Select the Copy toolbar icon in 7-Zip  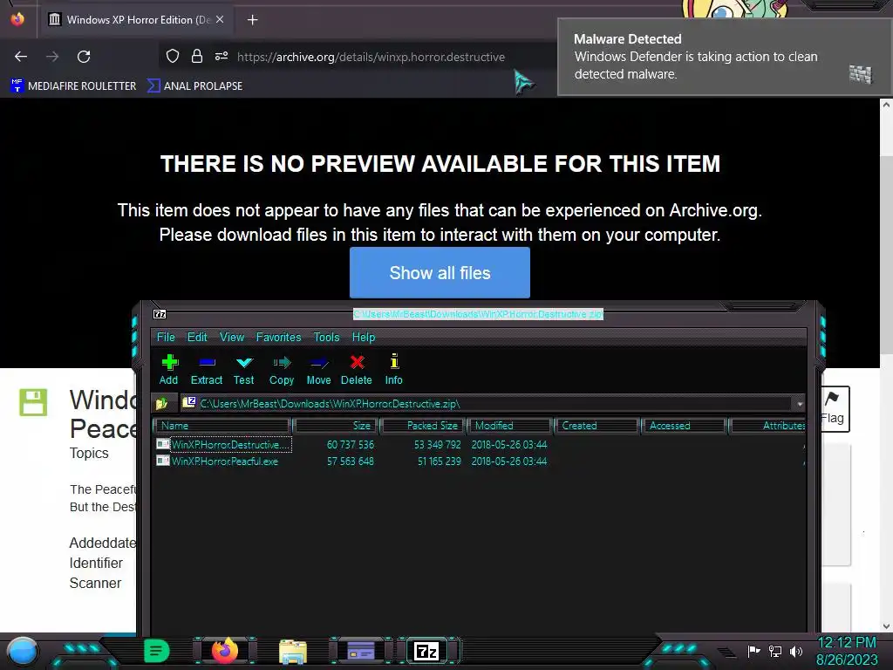coord(282,369)
